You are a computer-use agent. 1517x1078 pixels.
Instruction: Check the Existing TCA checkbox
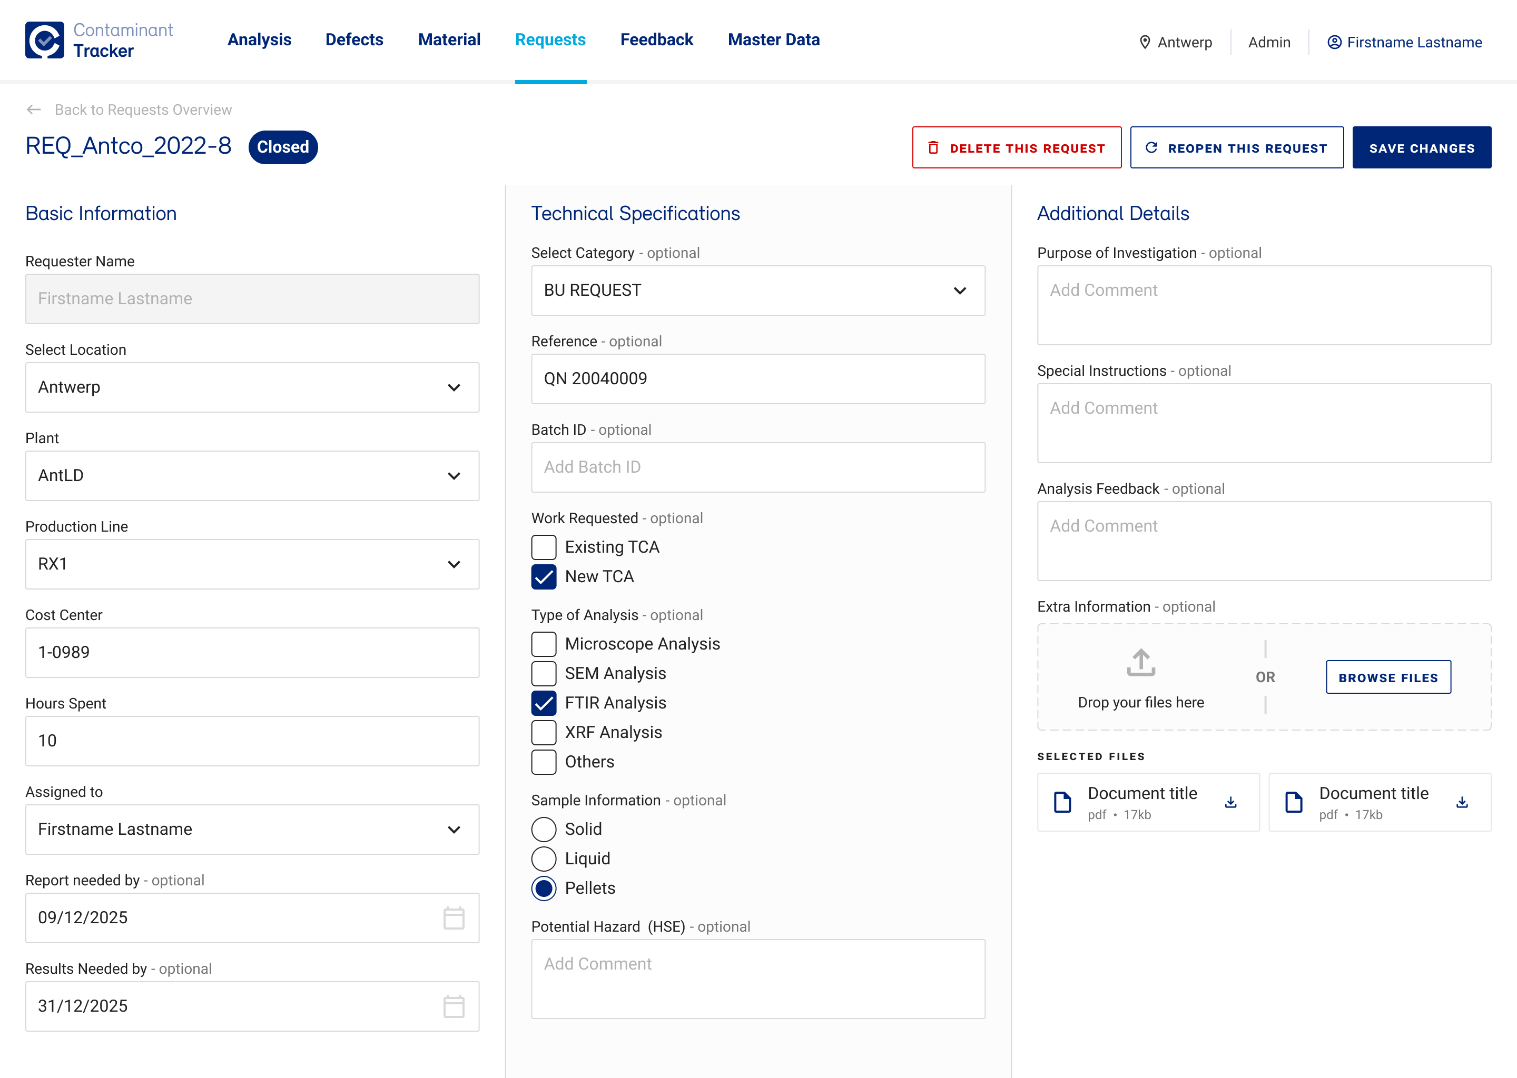tap(544, 547)
